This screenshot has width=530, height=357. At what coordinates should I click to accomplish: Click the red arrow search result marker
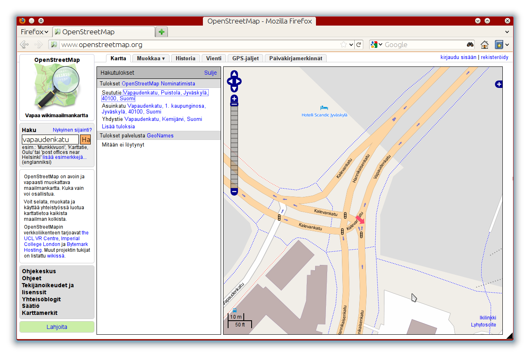tap(360, 220)
